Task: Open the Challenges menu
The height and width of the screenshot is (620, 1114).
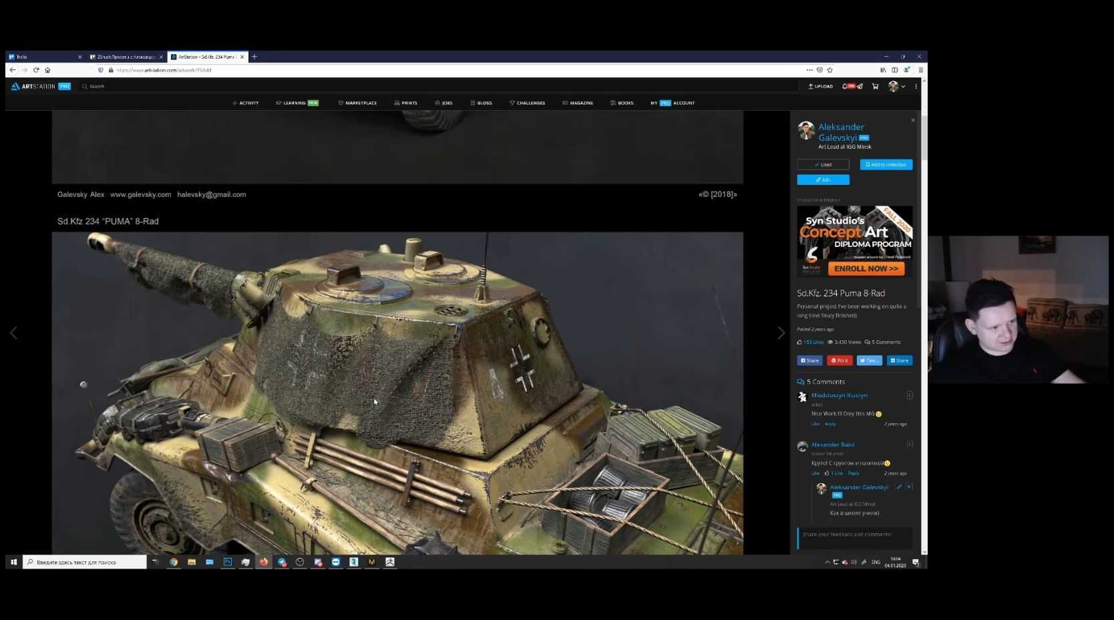Action: coord(528,103)
